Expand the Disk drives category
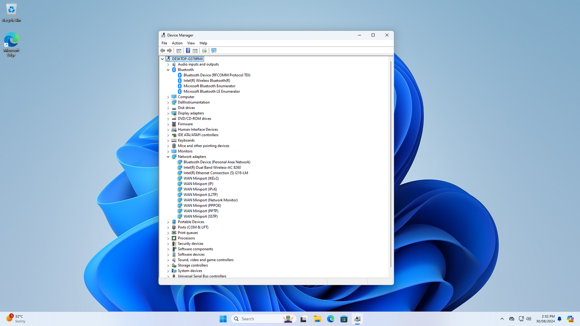580x326 pixels. (x=168, y=108)
